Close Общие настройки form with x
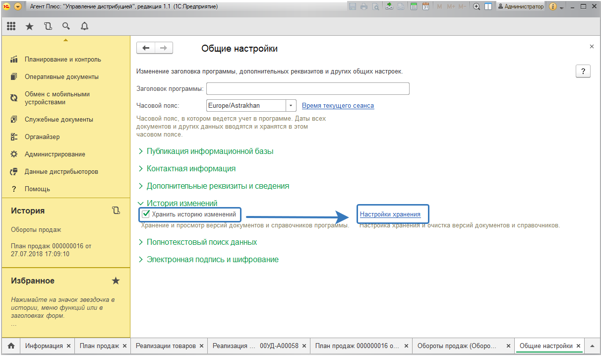 [592, 46]
